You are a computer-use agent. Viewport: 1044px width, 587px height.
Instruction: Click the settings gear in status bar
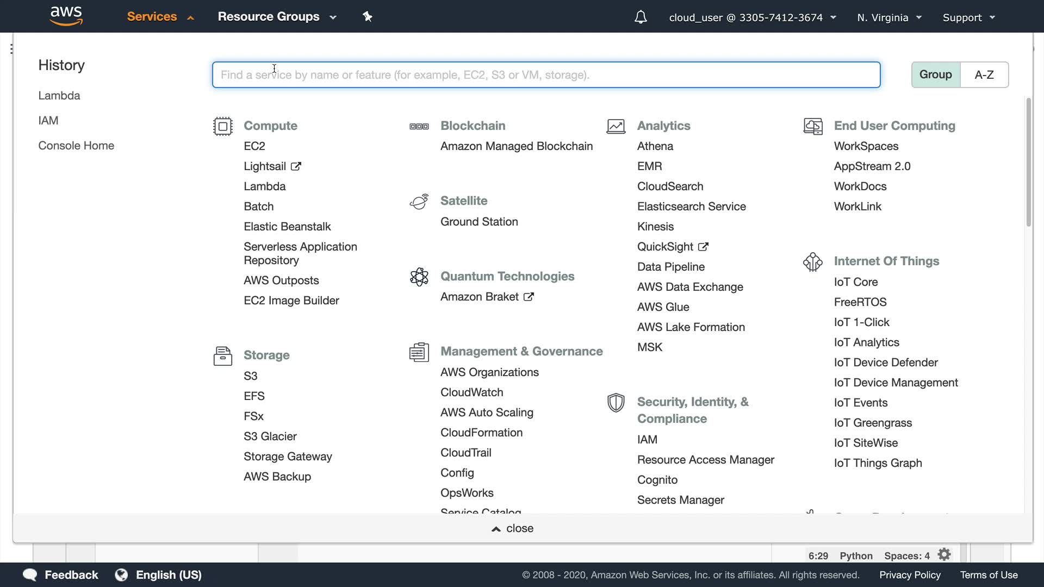click(x=944, y=555)
